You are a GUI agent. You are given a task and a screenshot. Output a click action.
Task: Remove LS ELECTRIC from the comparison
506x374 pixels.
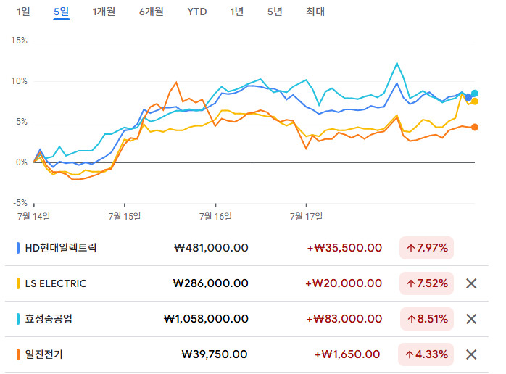pyautogui.click(x=470, y=283)
